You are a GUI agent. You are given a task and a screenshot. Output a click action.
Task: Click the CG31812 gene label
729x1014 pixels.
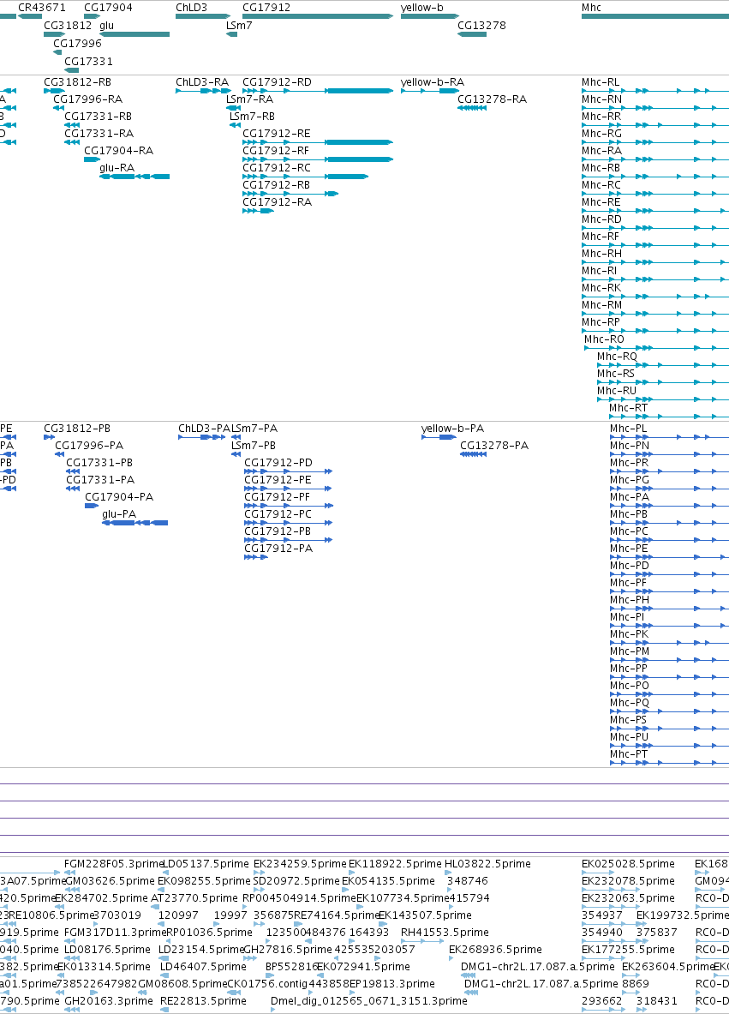coord(68,25)
